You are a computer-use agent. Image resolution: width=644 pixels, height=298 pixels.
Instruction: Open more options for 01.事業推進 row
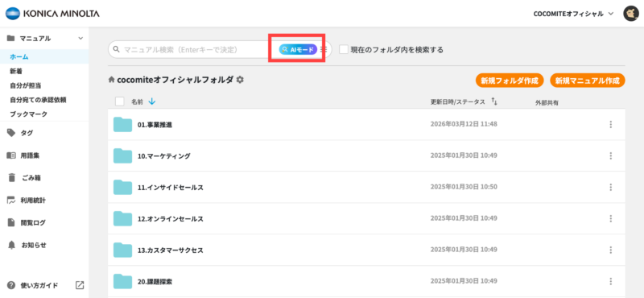coord(611,124)
